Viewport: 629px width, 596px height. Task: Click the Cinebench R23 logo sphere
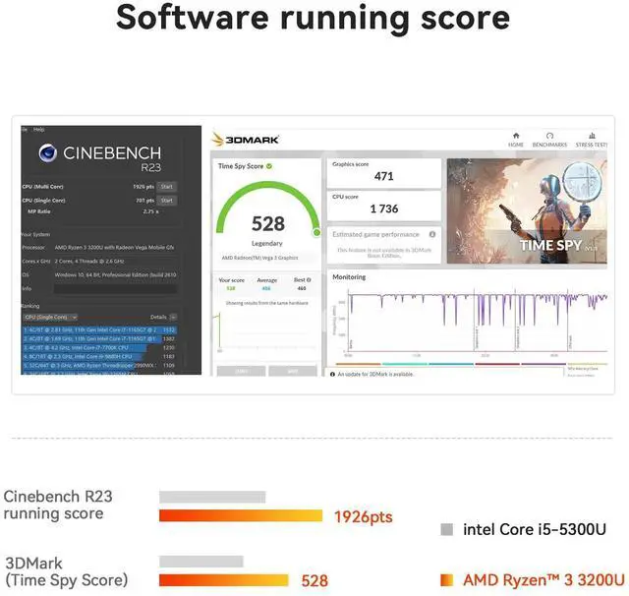(46, 153)
